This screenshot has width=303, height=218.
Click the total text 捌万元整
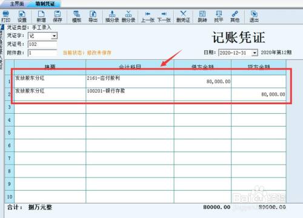[x=40, y=207]
